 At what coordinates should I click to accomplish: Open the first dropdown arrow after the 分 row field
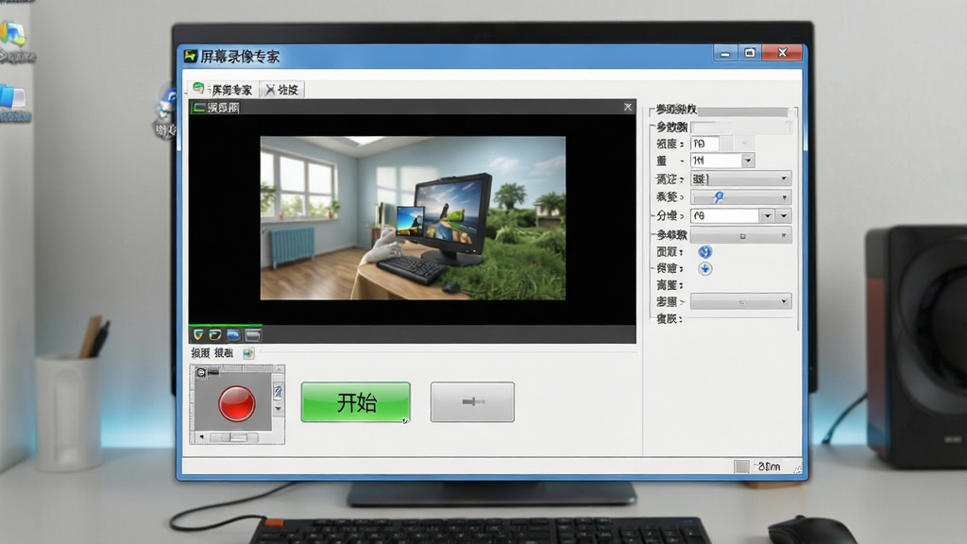(x=767, y=216)
